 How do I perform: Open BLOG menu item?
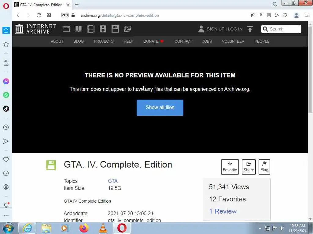pyautogui.click(x=79, y=41)
